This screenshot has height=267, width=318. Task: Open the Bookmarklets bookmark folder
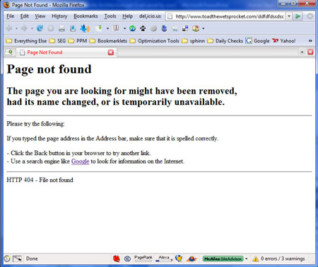(108, 41)
